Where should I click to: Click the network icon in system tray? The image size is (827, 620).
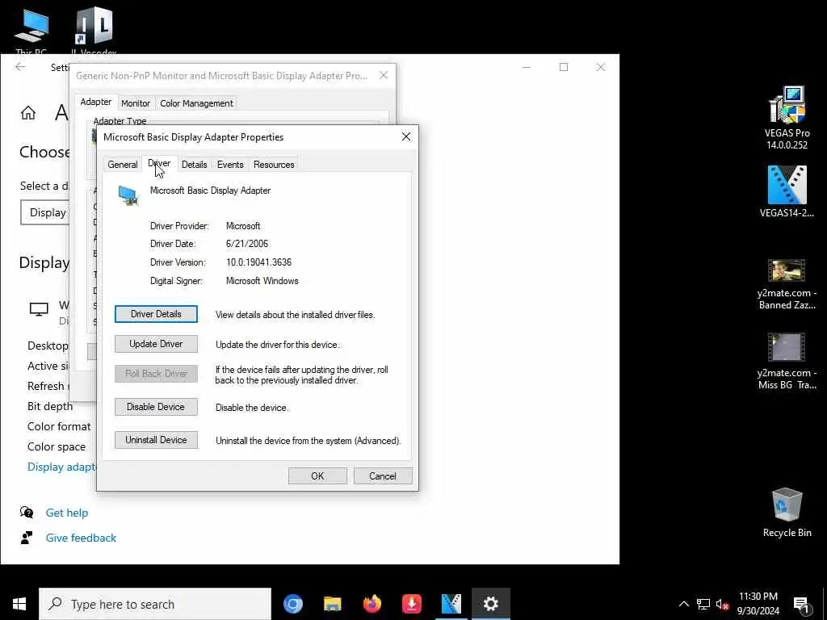click(x=703, y=604)
